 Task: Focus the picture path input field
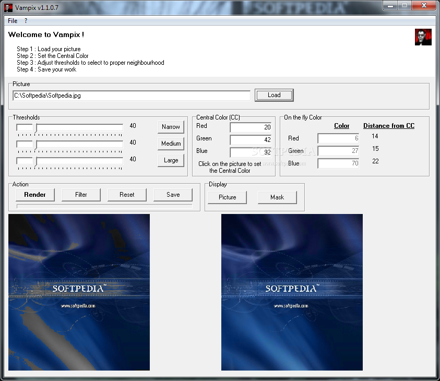(132, 96)
